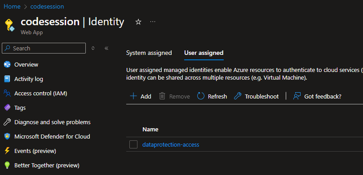Click the purple Tags icon
This screenshot has height=175, width=363.
tap(7, 108)
